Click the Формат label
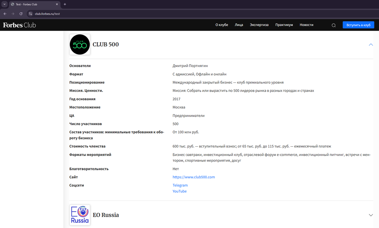Image resolution: width=379 pixels, height=228 pixels. coord(76,74)
